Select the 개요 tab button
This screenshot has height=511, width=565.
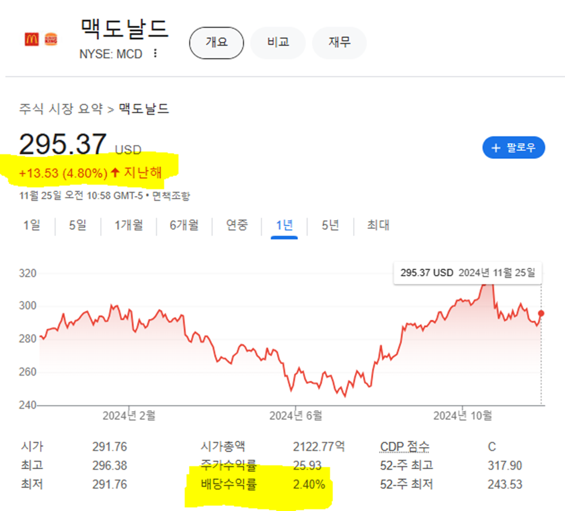tap(216, 42)
